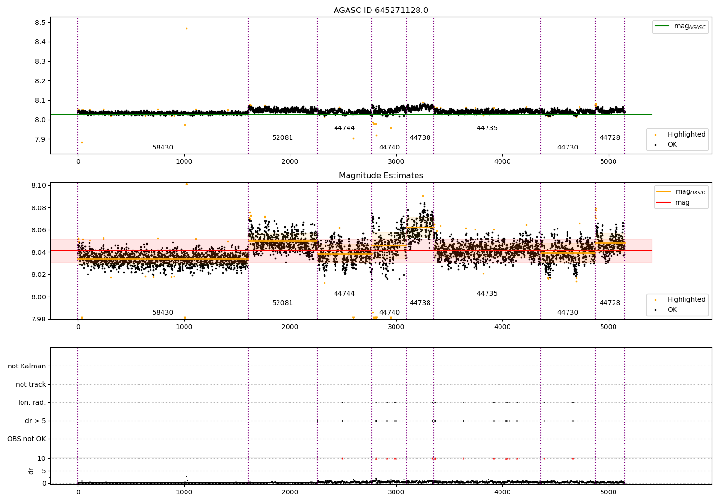Click OBSID label 44744 in Magnitude Estimates plot
The height and width of the screenshot is (503, 719).
[344, 293]
